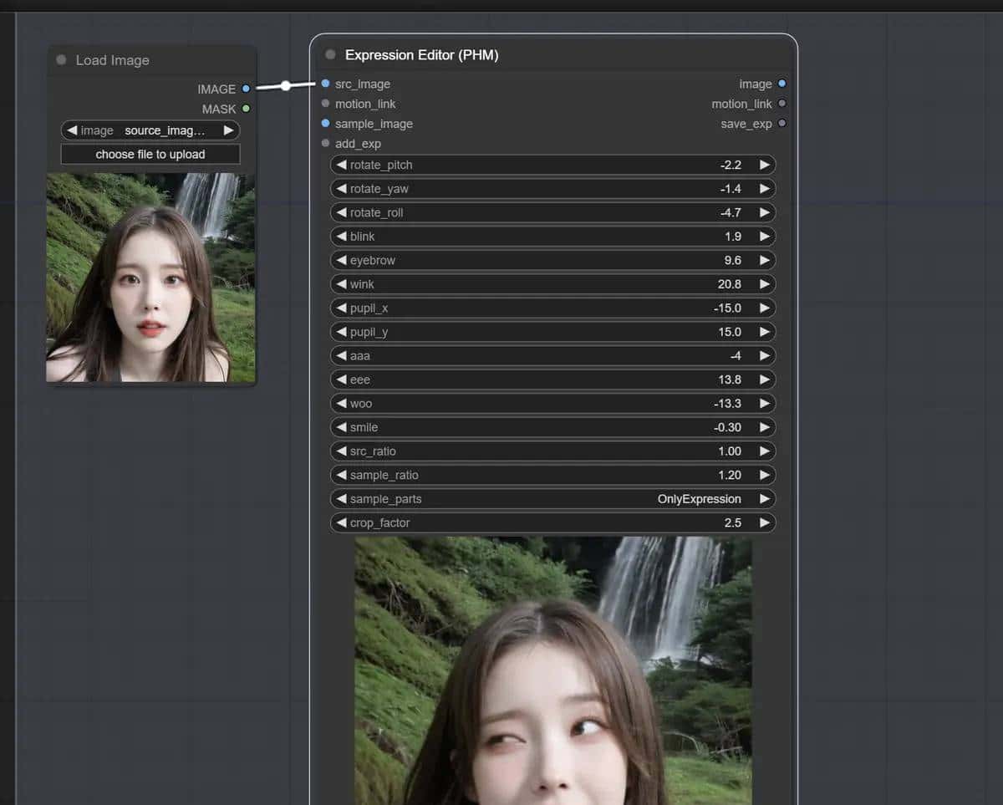Click the IMAGE output socket on Load Image
The width and height of the screenshot is (1003, 805).
[x=245, y=89]
